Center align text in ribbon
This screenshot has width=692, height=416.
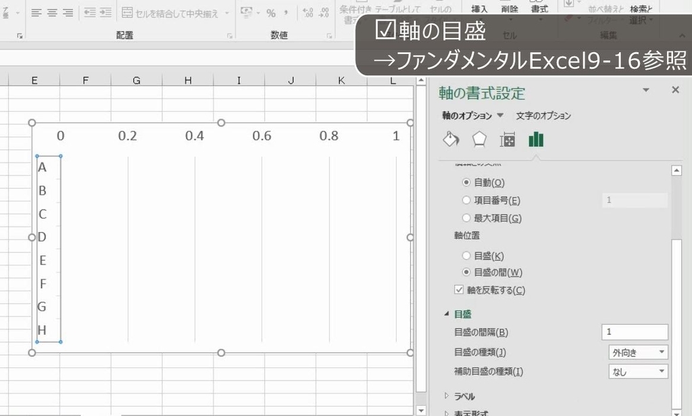click(x=52, y=13)
